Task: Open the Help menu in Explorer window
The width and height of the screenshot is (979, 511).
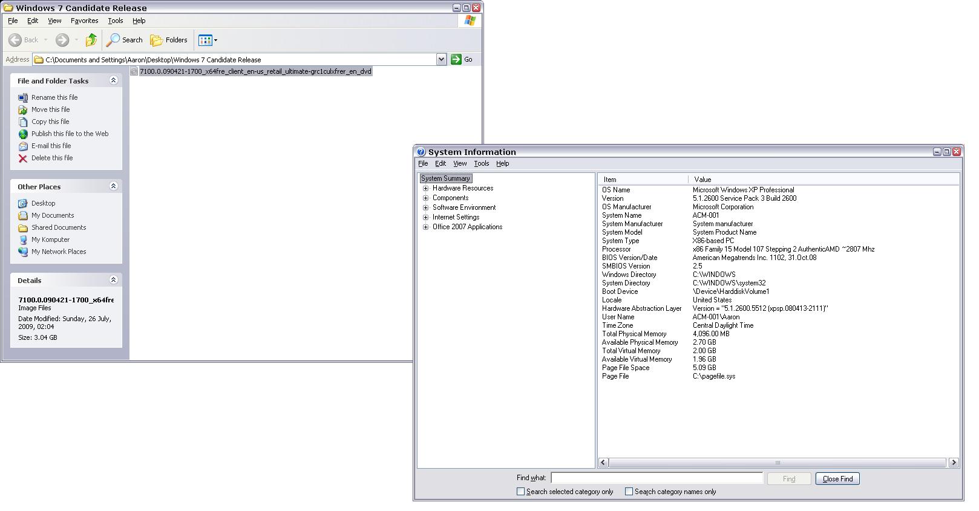Action: 139,21
